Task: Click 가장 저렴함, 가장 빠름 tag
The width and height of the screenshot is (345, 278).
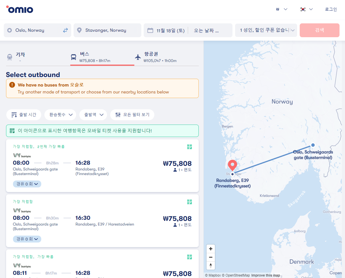Action: [x=33, y=257]
